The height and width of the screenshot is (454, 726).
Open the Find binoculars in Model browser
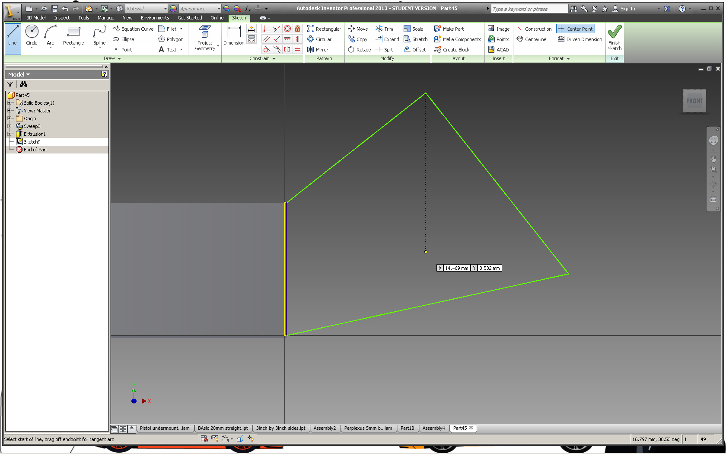[x=23, y=84]
